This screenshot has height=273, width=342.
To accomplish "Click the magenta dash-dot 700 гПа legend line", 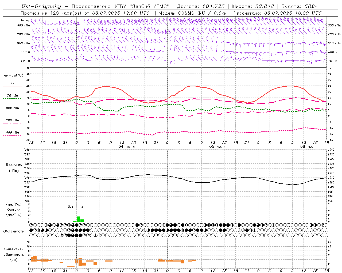I will tap(12, 123).
